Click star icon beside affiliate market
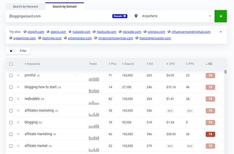Image resolution: width=234 pixels, height=154 pixels. (x=18, y=146)
